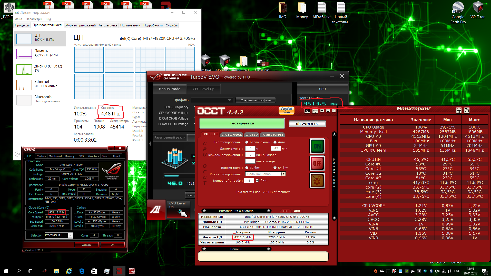Switch to CPU-Z via taskbar icon

132,271
